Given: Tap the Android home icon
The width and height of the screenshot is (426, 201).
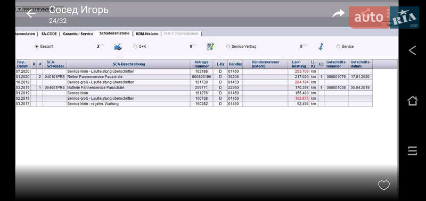Looking at the screenshot, I should point(412,101).
